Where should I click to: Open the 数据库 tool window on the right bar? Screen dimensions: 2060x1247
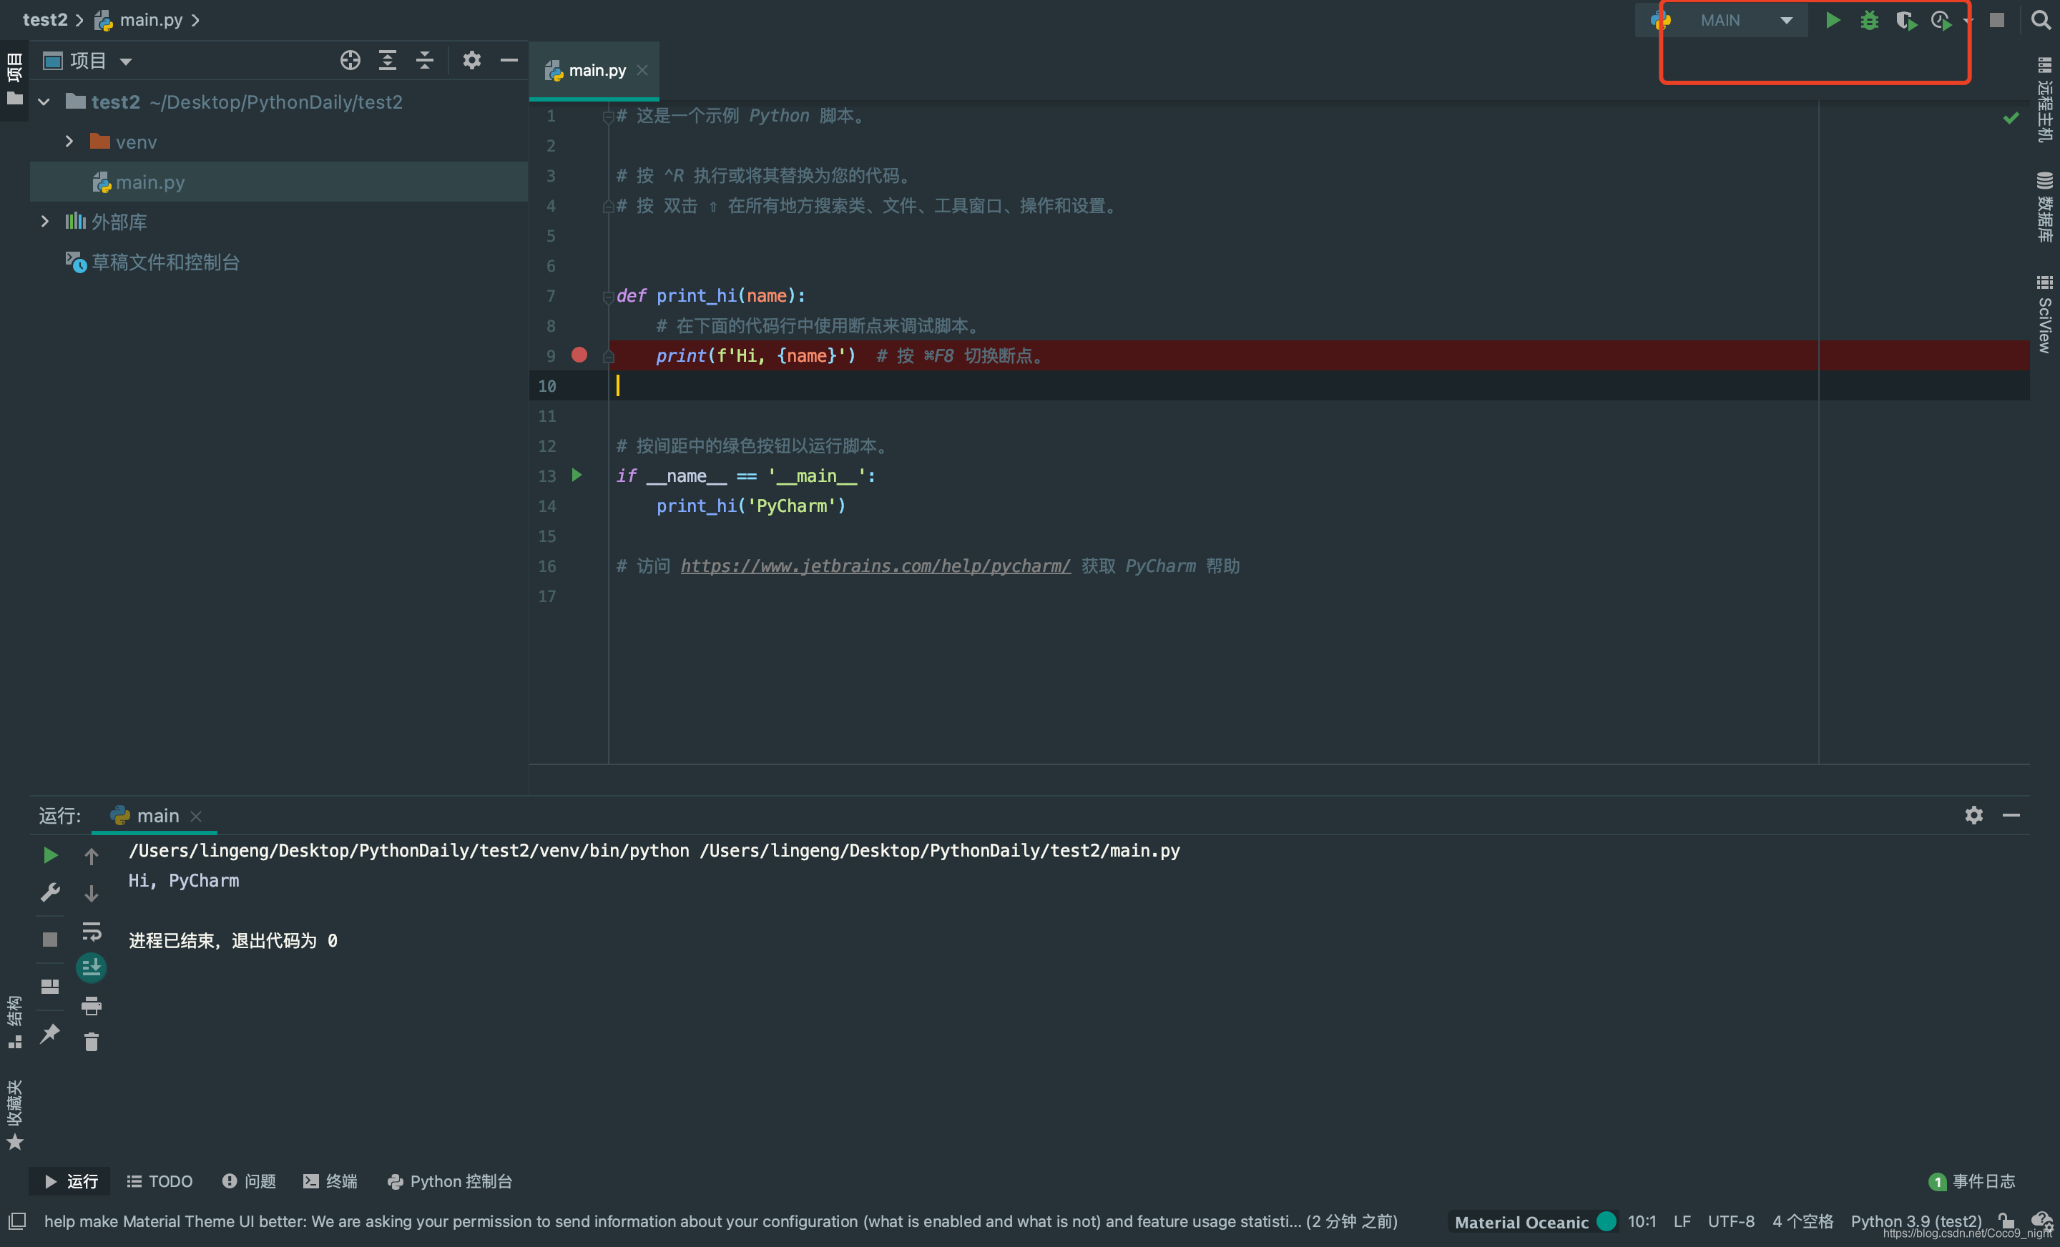(2045, 207)
